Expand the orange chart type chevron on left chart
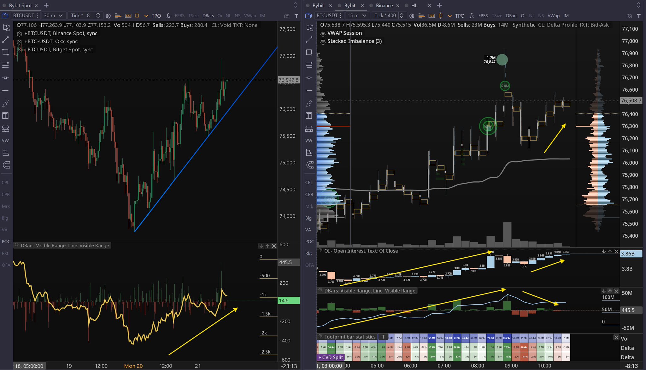The width and height of the screenshot is (646, 370). pyautogui.click(x=146, y=16)
